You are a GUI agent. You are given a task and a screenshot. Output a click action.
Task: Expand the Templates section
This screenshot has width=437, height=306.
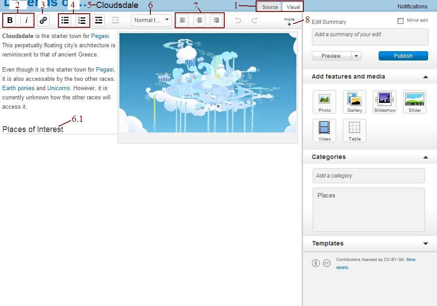[425, 244]
